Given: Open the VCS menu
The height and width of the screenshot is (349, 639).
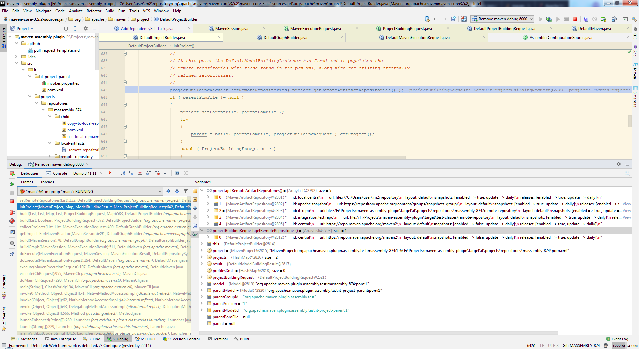Looking at the screenshot, I should coord(146,11).
